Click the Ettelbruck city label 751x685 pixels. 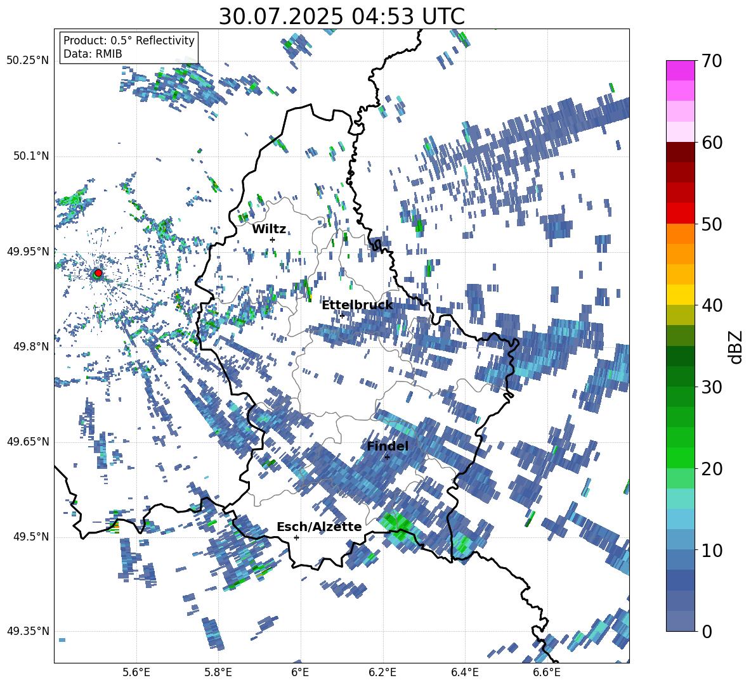coord(357,305)
